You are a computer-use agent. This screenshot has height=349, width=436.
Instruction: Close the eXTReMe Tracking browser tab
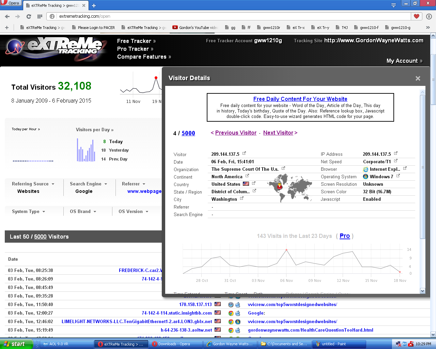84,5
